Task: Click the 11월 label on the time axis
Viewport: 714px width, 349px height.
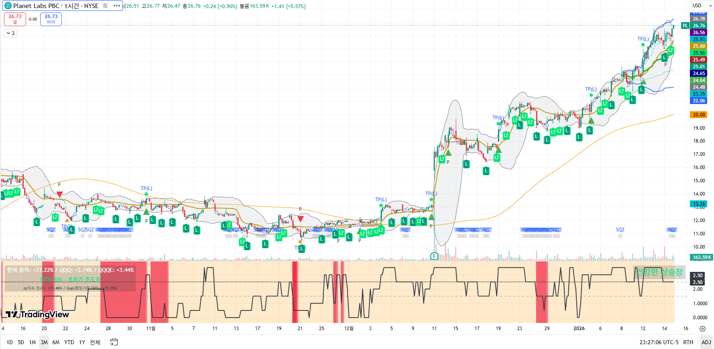Action: 151,329
